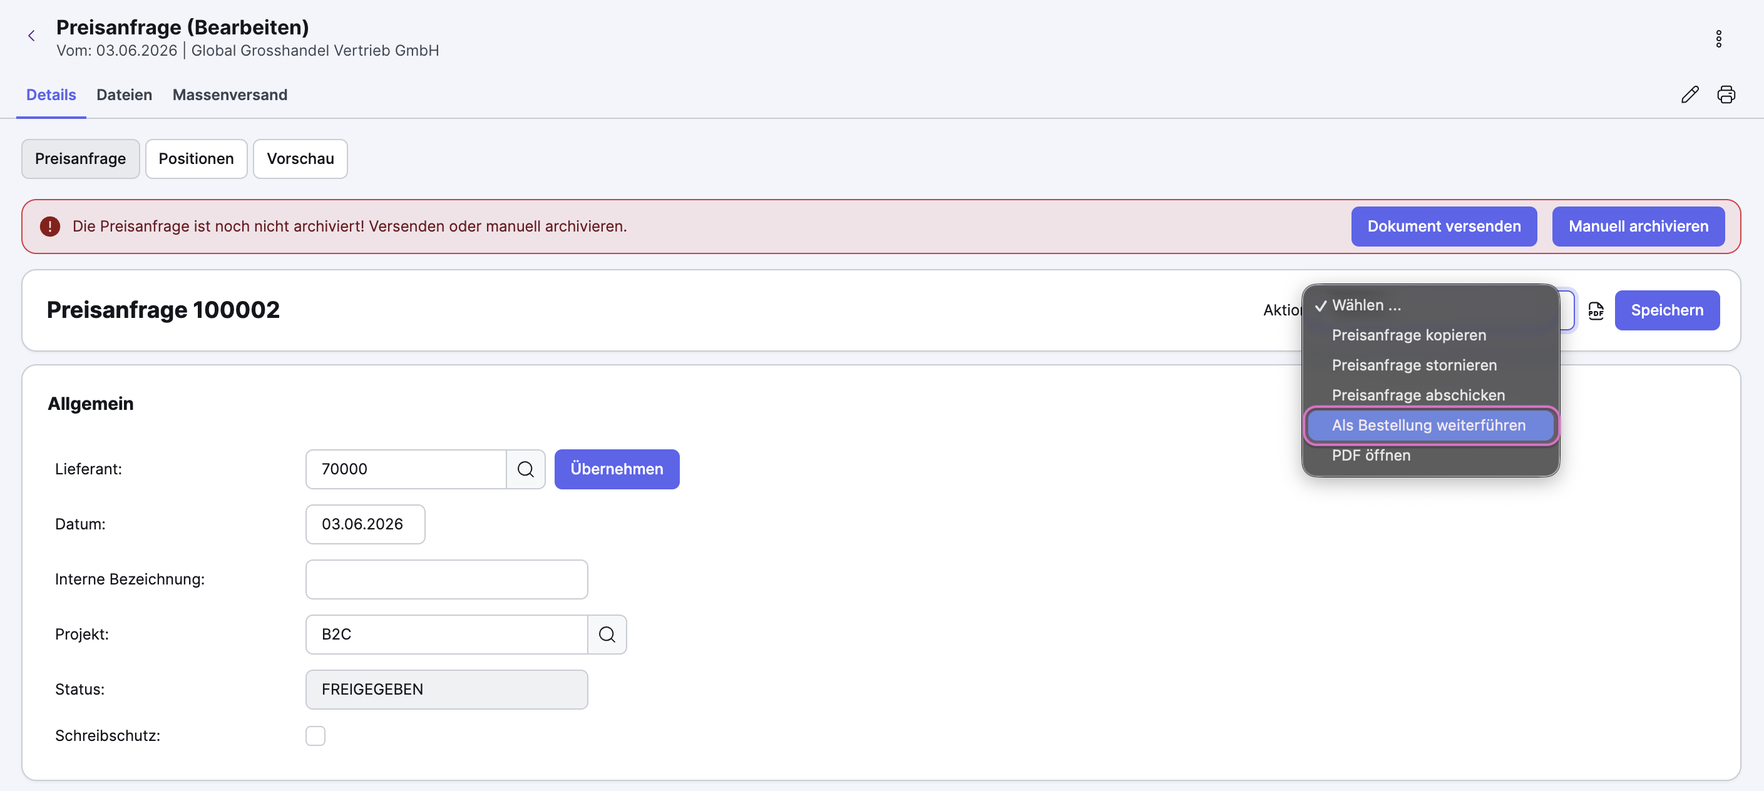Click the Lieferant search magnifier icon
Image resolution: width=1764 pixels, height=791 pixels.
525,469
